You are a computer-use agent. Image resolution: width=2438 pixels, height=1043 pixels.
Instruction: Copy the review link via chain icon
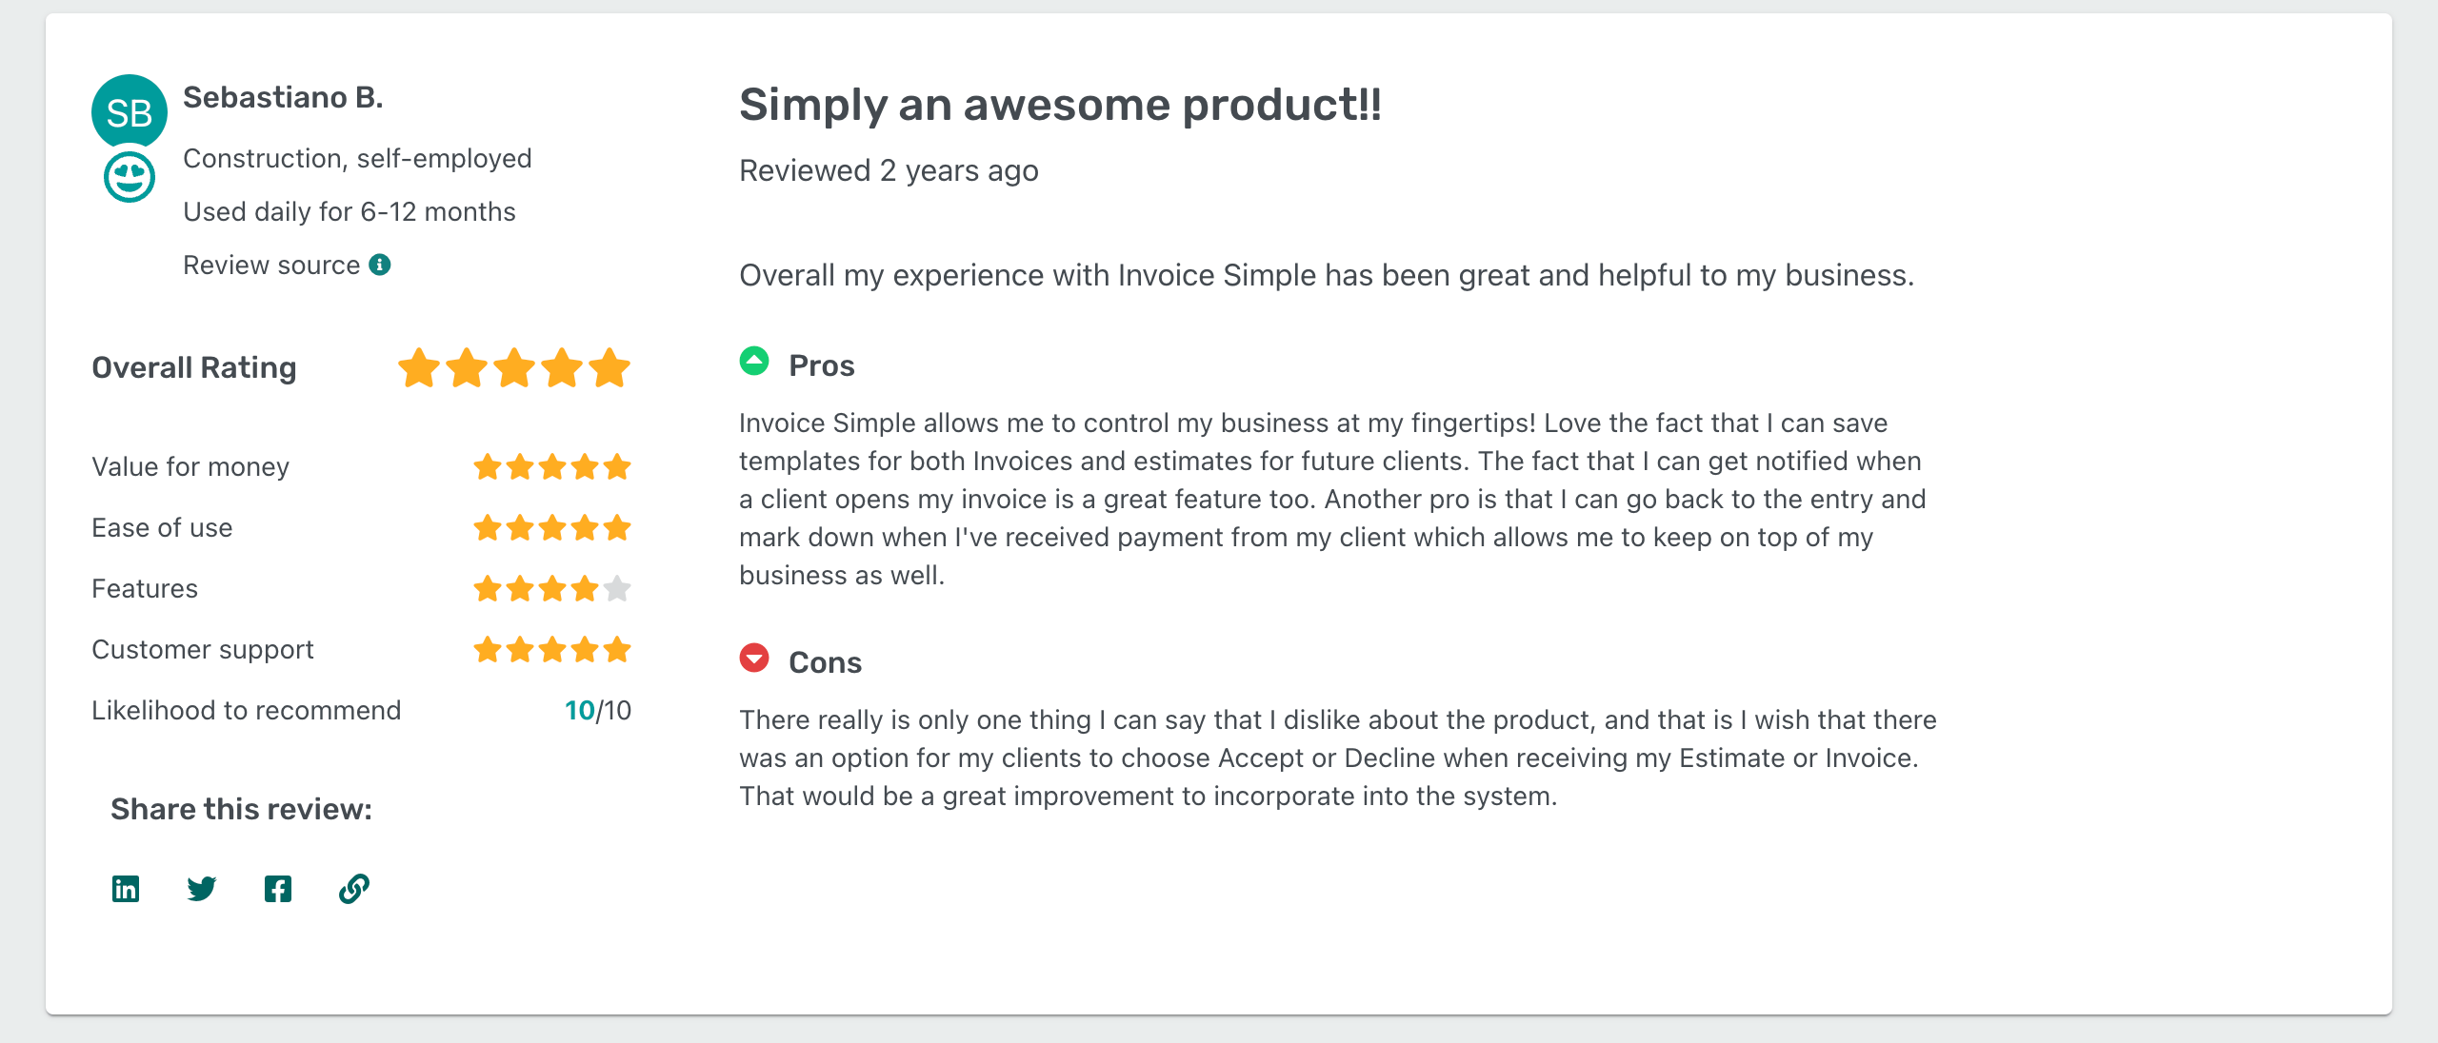[353, 890]
